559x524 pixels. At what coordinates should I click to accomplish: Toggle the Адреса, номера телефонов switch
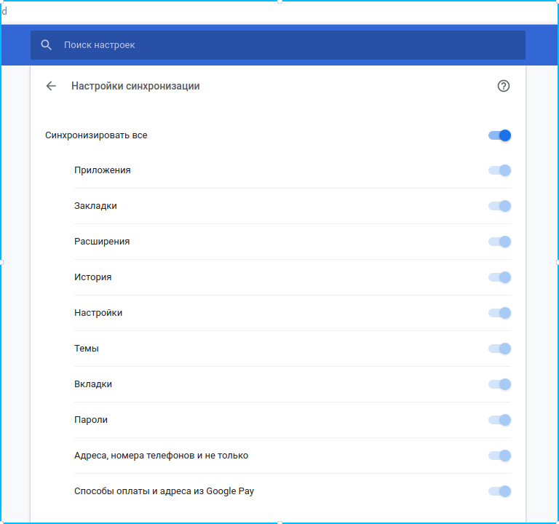click(x=499, y=456)
